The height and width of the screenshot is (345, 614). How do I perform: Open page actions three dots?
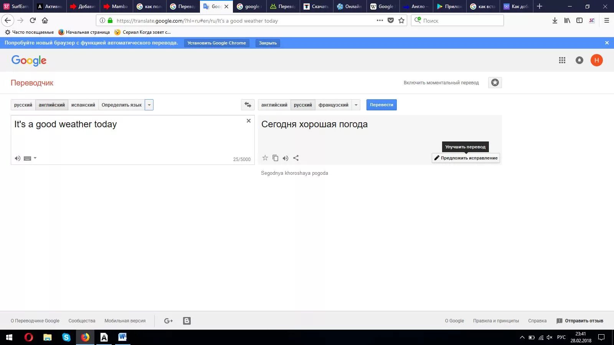[380, 21]
